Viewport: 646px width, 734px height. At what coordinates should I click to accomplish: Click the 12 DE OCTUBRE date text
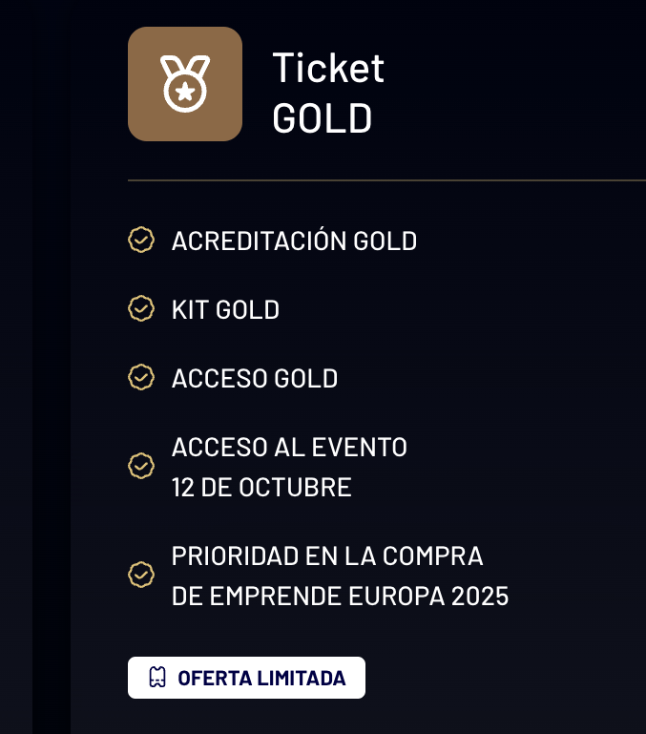(261, 488)
